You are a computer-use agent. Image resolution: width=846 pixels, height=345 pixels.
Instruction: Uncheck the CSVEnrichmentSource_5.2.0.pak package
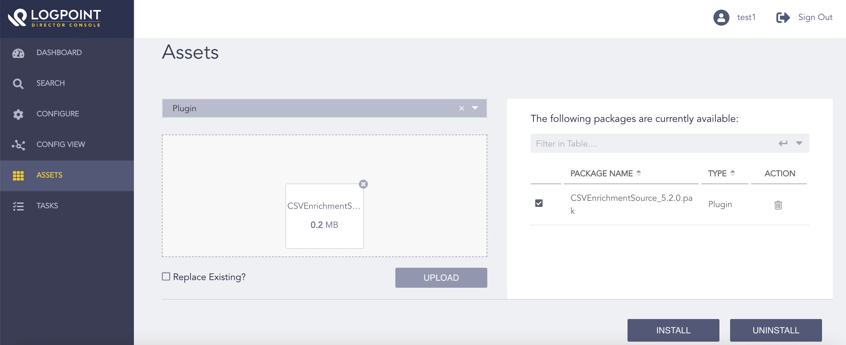[539, 202]
